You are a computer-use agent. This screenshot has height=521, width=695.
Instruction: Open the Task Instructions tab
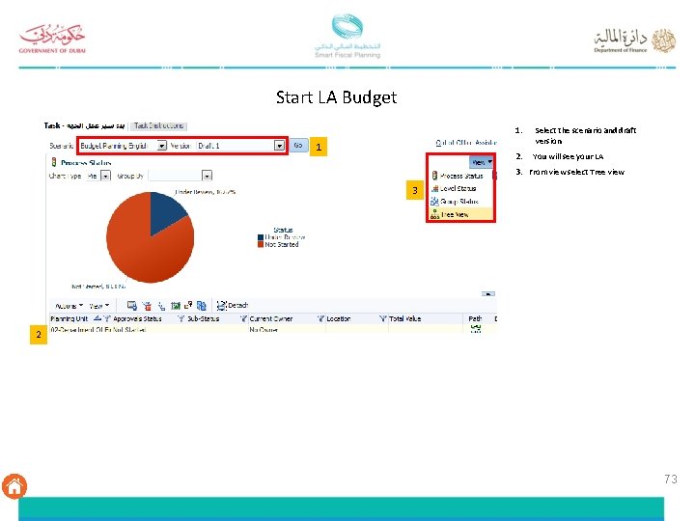pos(158,125)
